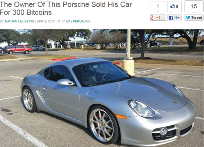Click the article time 11:57 AM
Image resolution: width=204 pixels, height=147 pixels.
[64, 21]
